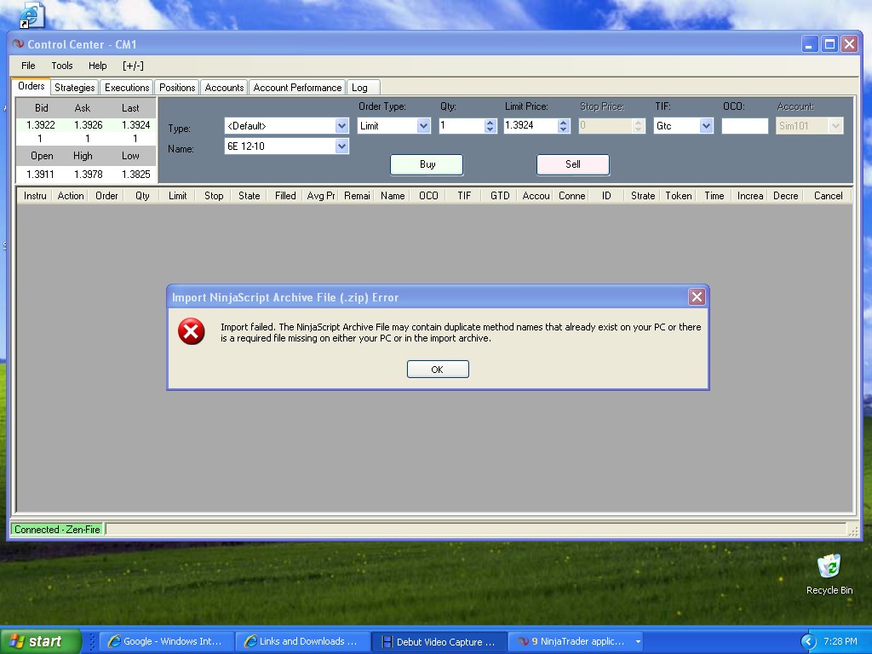Expand the Name dropdown showing 6E 12-10
The width and height of the screenshot is (872, 654).
[341, 146]
